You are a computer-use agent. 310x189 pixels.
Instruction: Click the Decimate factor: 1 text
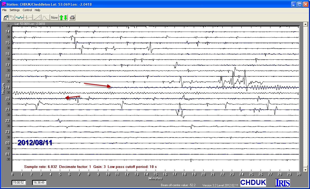[75, 167]
